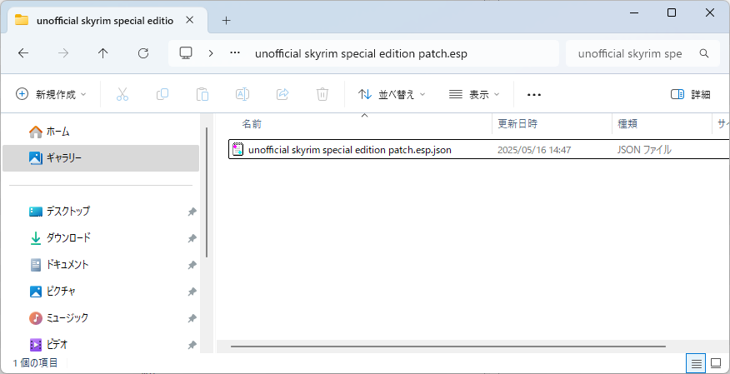
Task: Click the Copy icon in toolbar
Action: pos(162,94)
